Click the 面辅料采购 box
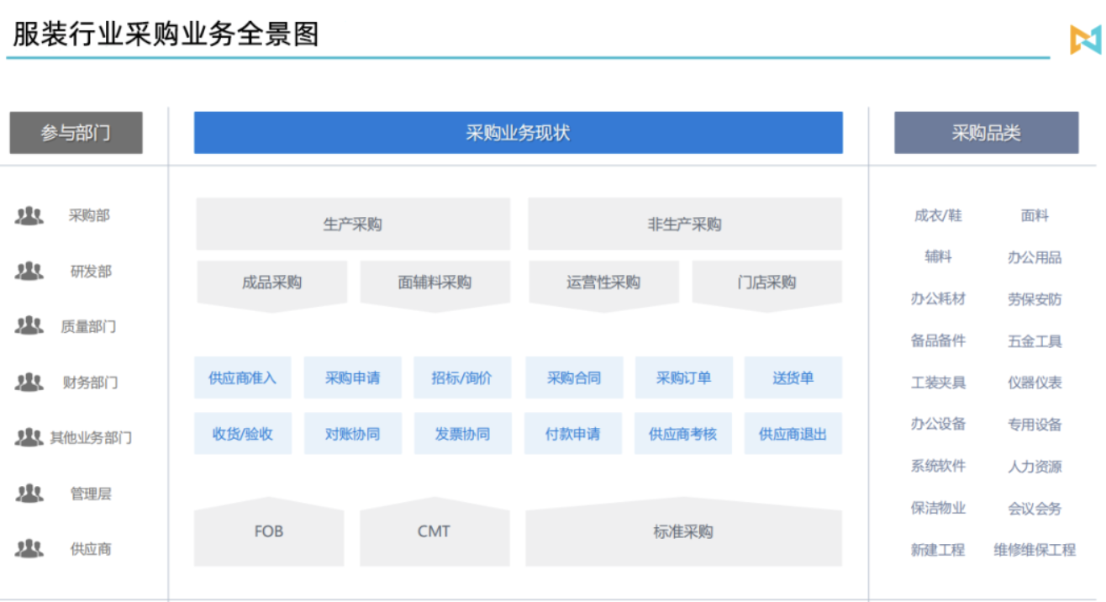The height and width of the screenshot is (602, 1106). click(434, 284)
